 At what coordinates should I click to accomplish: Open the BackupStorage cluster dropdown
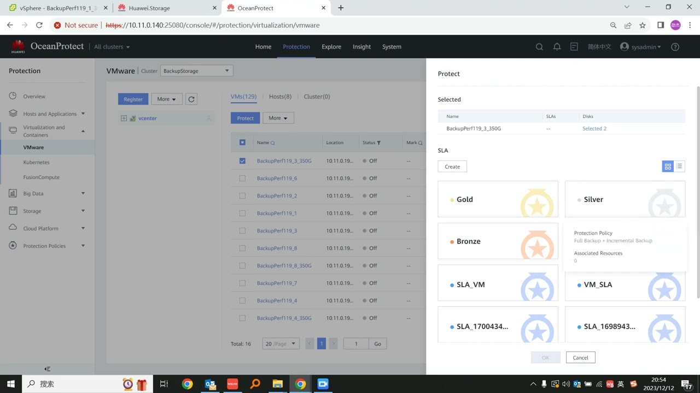[196, 71]
